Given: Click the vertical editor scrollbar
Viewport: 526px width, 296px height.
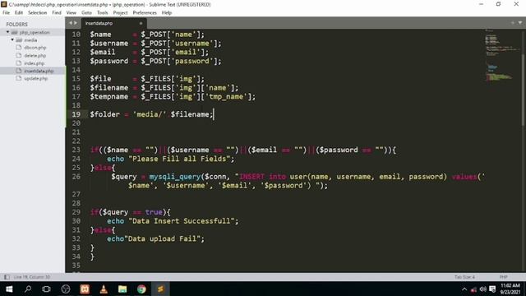Looking at the screenshot, I should pyautogui.click(x=524, y=89).
